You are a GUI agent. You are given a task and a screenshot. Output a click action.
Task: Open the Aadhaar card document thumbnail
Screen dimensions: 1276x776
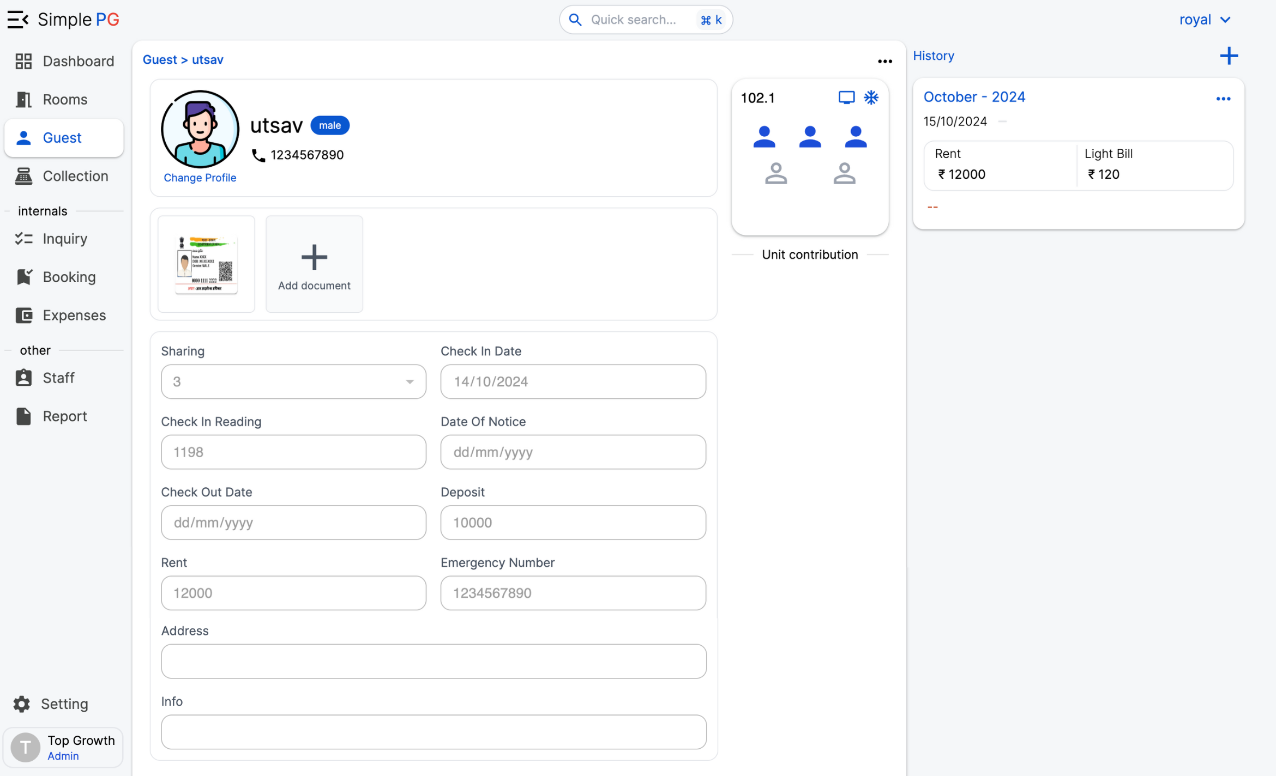click(206, 264)
